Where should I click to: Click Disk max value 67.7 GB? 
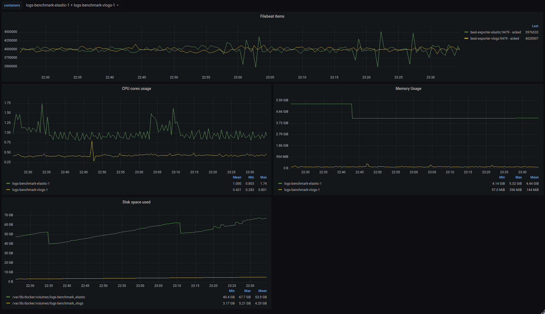point(245,297)
